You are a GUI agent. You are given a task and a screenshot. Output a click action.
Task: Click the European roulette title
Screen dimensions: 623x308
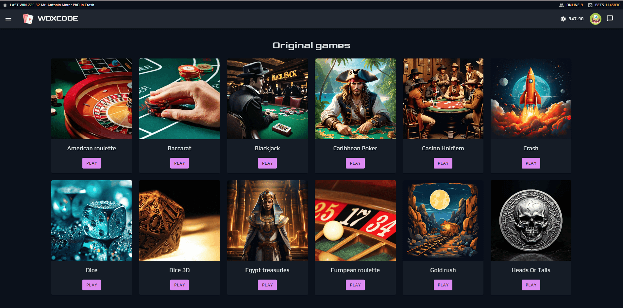pos(355,270)
